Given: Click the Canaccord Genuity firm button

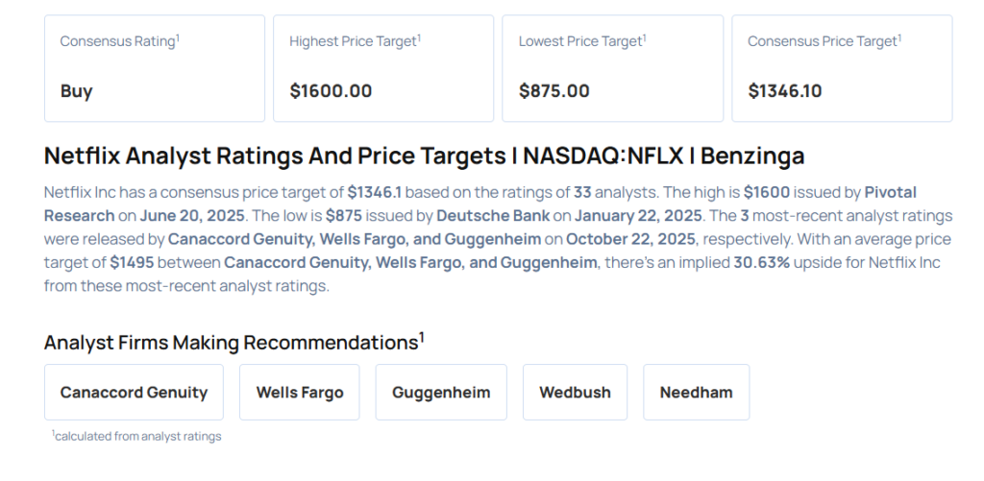Looking at the screenshot, I should (x=134, y=392).
